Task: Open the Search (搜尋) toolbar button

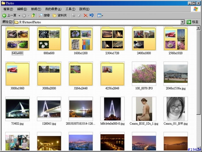Action: coord(44,15)
